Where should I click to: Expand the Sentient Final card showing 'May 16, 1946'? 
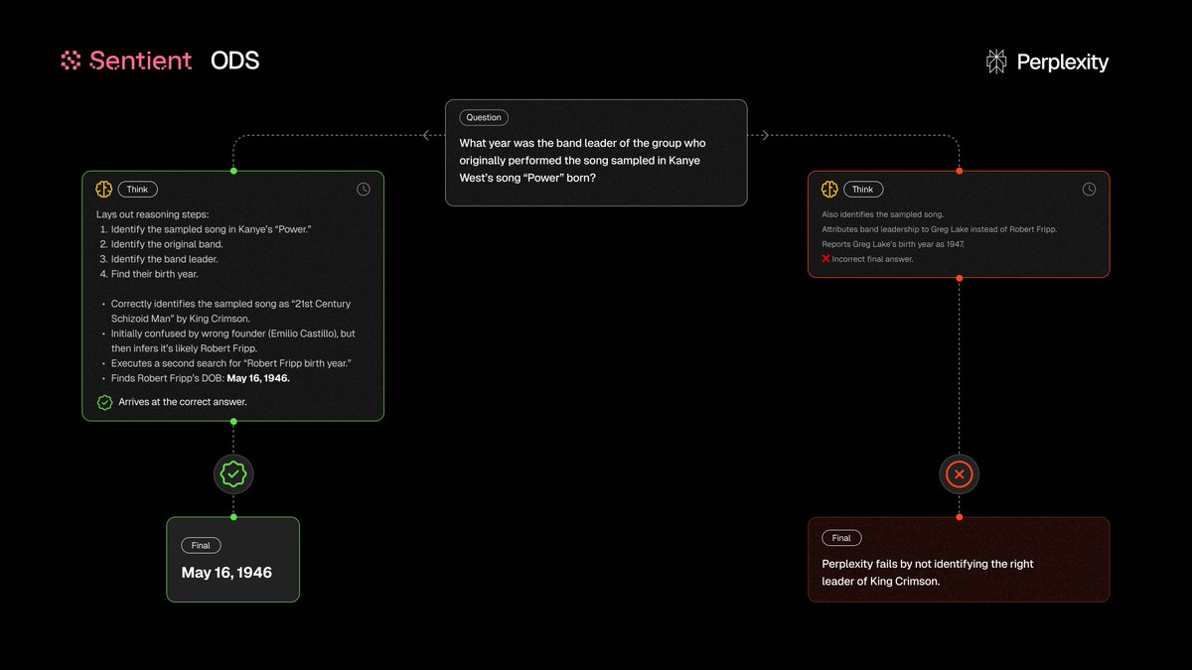(232, 560)
